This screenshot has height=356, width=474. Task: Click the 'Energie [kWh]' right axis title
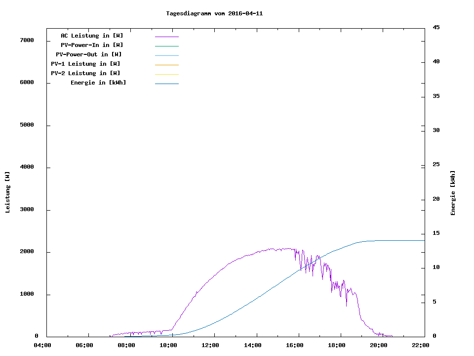pyautogui.click(x=453, y=193)
